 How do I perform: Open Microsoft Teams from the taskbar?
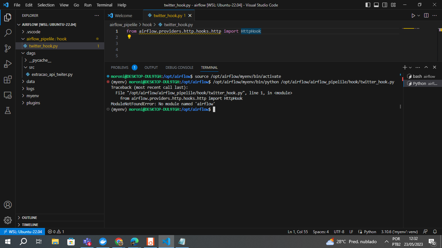click(87, 242)
